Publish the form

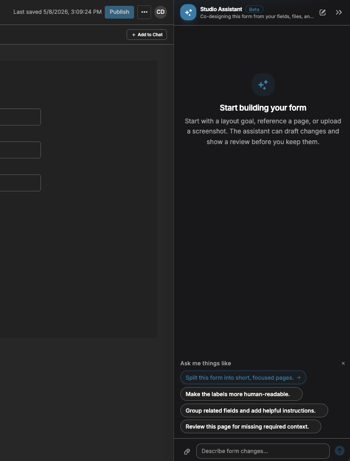pos(119,12)
